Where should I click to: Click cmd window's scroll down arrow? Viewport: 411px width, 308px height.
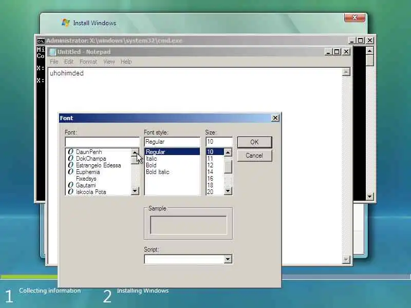point(369,197)
